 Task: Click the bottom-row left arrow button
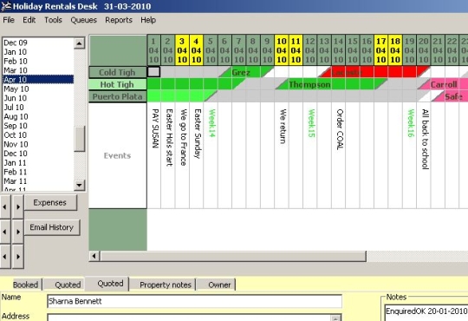point(5,257)
